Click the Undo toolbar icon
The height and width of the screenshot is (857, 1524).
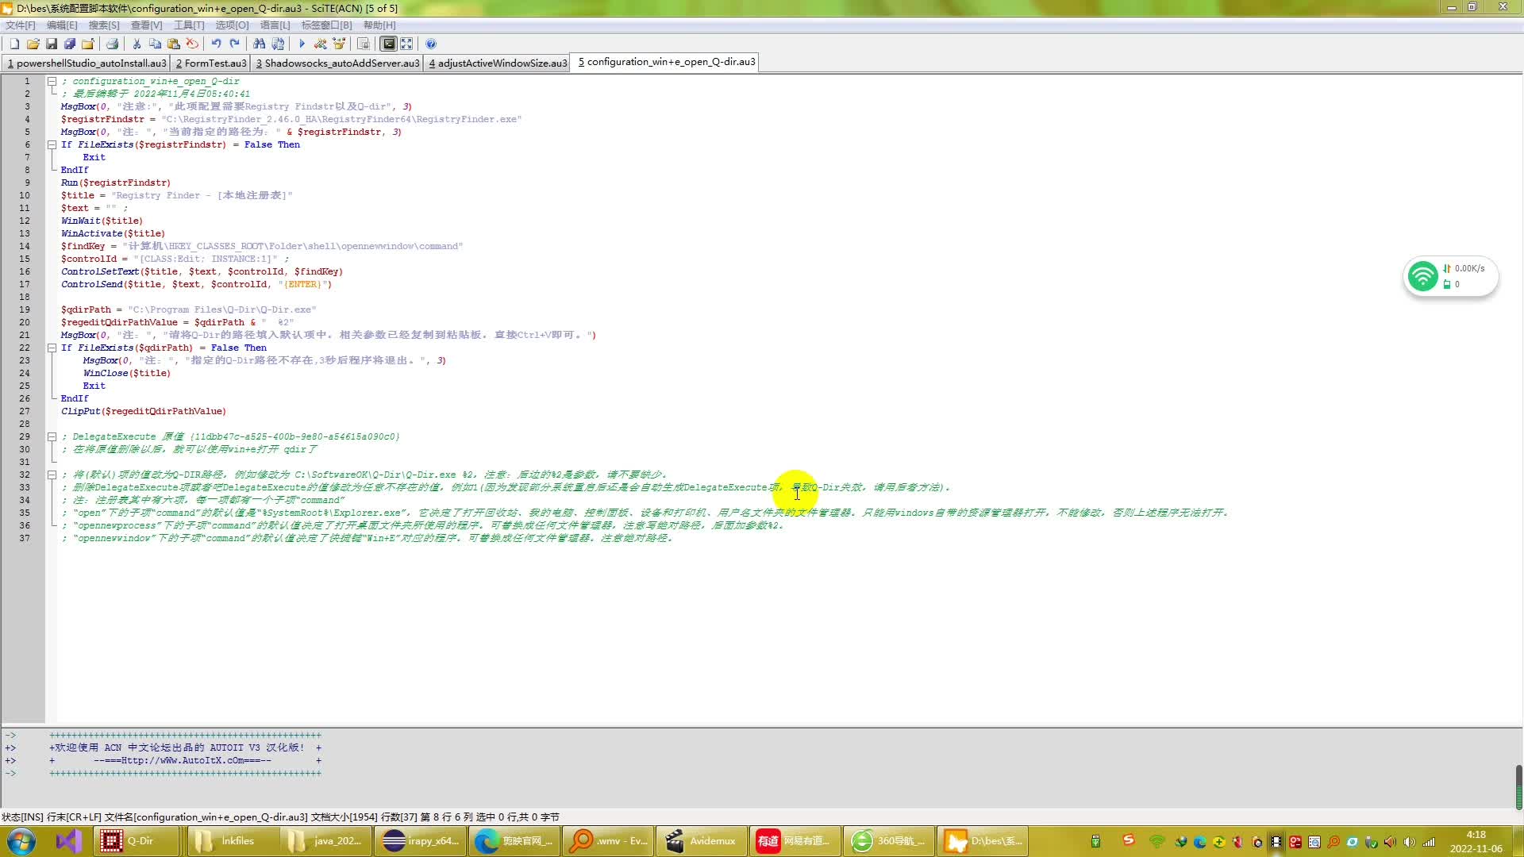[216, 44]
